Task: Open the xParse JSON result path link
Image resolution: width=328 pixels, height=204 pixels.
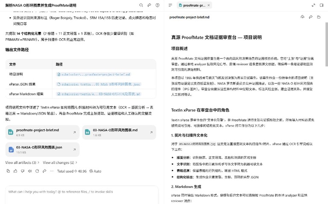Action: click(99, 84)
